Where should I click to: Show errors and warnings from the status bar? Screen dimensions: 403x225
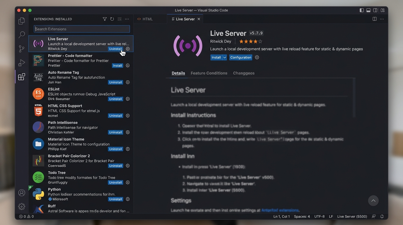(x=26, y=217)
